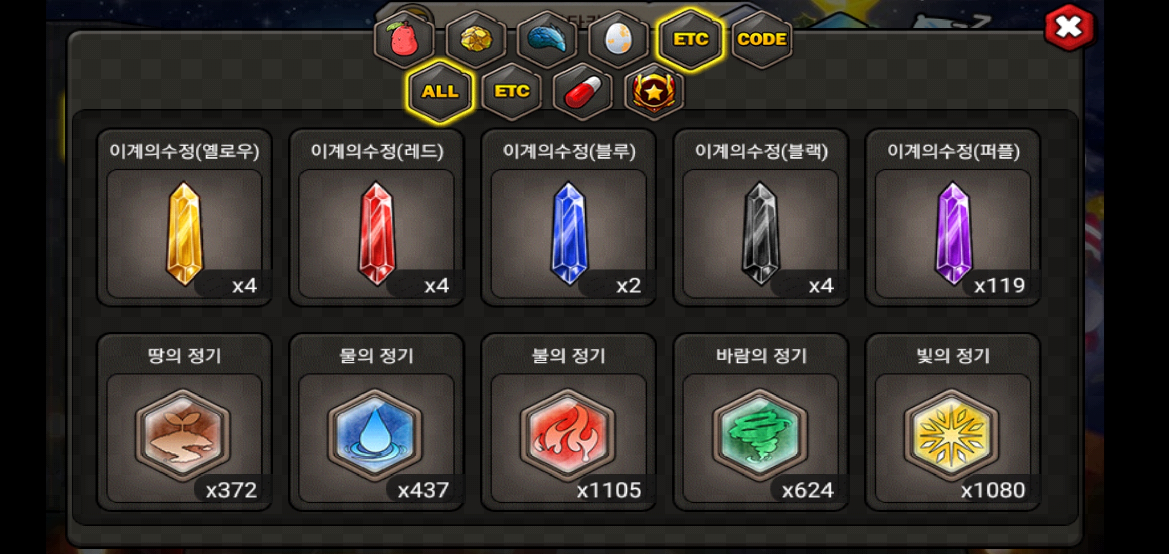
Task: Select the gold nugget category tab
Action: (x=476, y=39)
